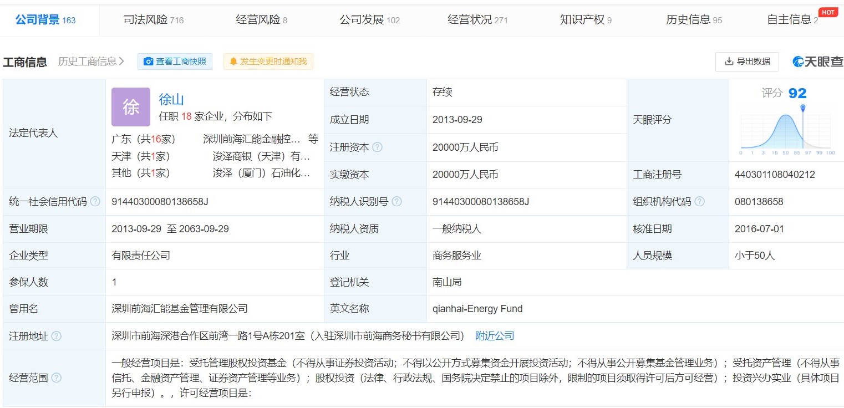This screenshot has width=844, height=408.
Task: Open 浚泽商银（天津）有… company link
Action: click(262, 156)
